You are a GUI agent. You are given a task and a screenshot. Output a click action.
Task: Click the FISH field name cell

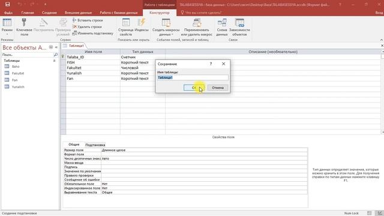pos(93,62)
